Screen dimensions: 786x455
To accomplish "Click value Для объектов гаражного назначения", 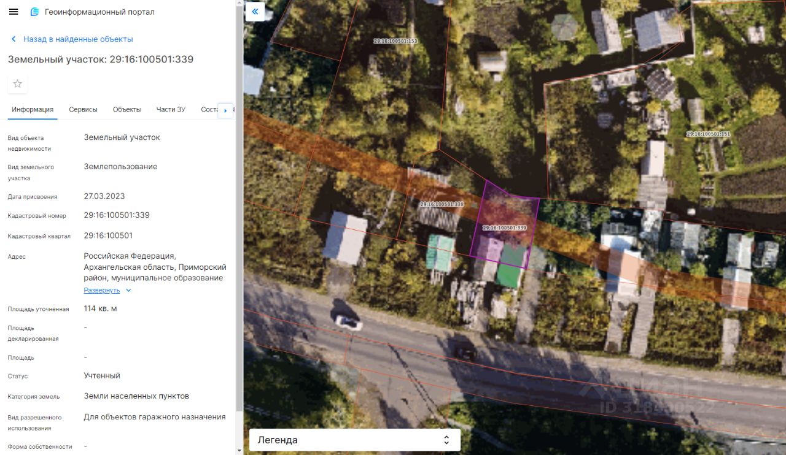I will coord(155,417).
